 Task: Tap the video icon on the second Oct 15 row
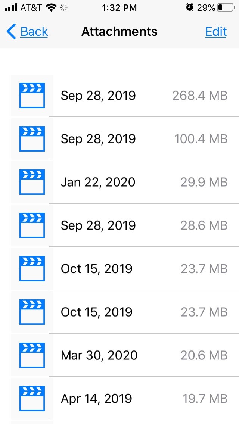tap(32, 312)
